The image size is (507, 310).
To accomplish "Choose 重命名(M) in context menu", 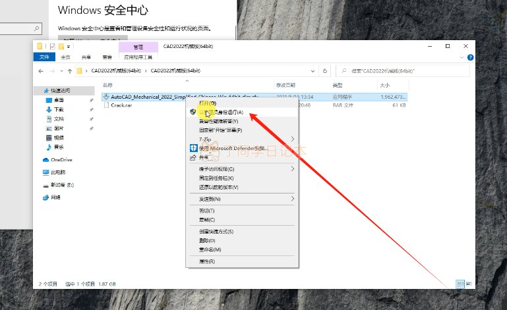I will coord(242,249).
